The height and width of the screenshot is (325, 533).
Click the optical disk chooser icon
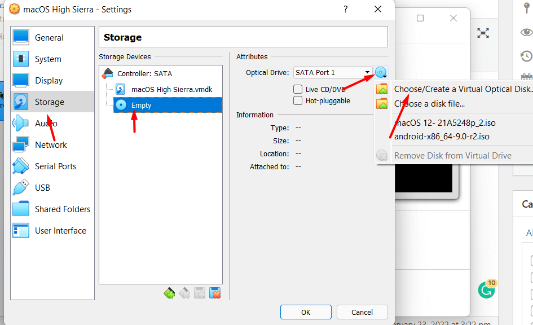click(381, 72)
